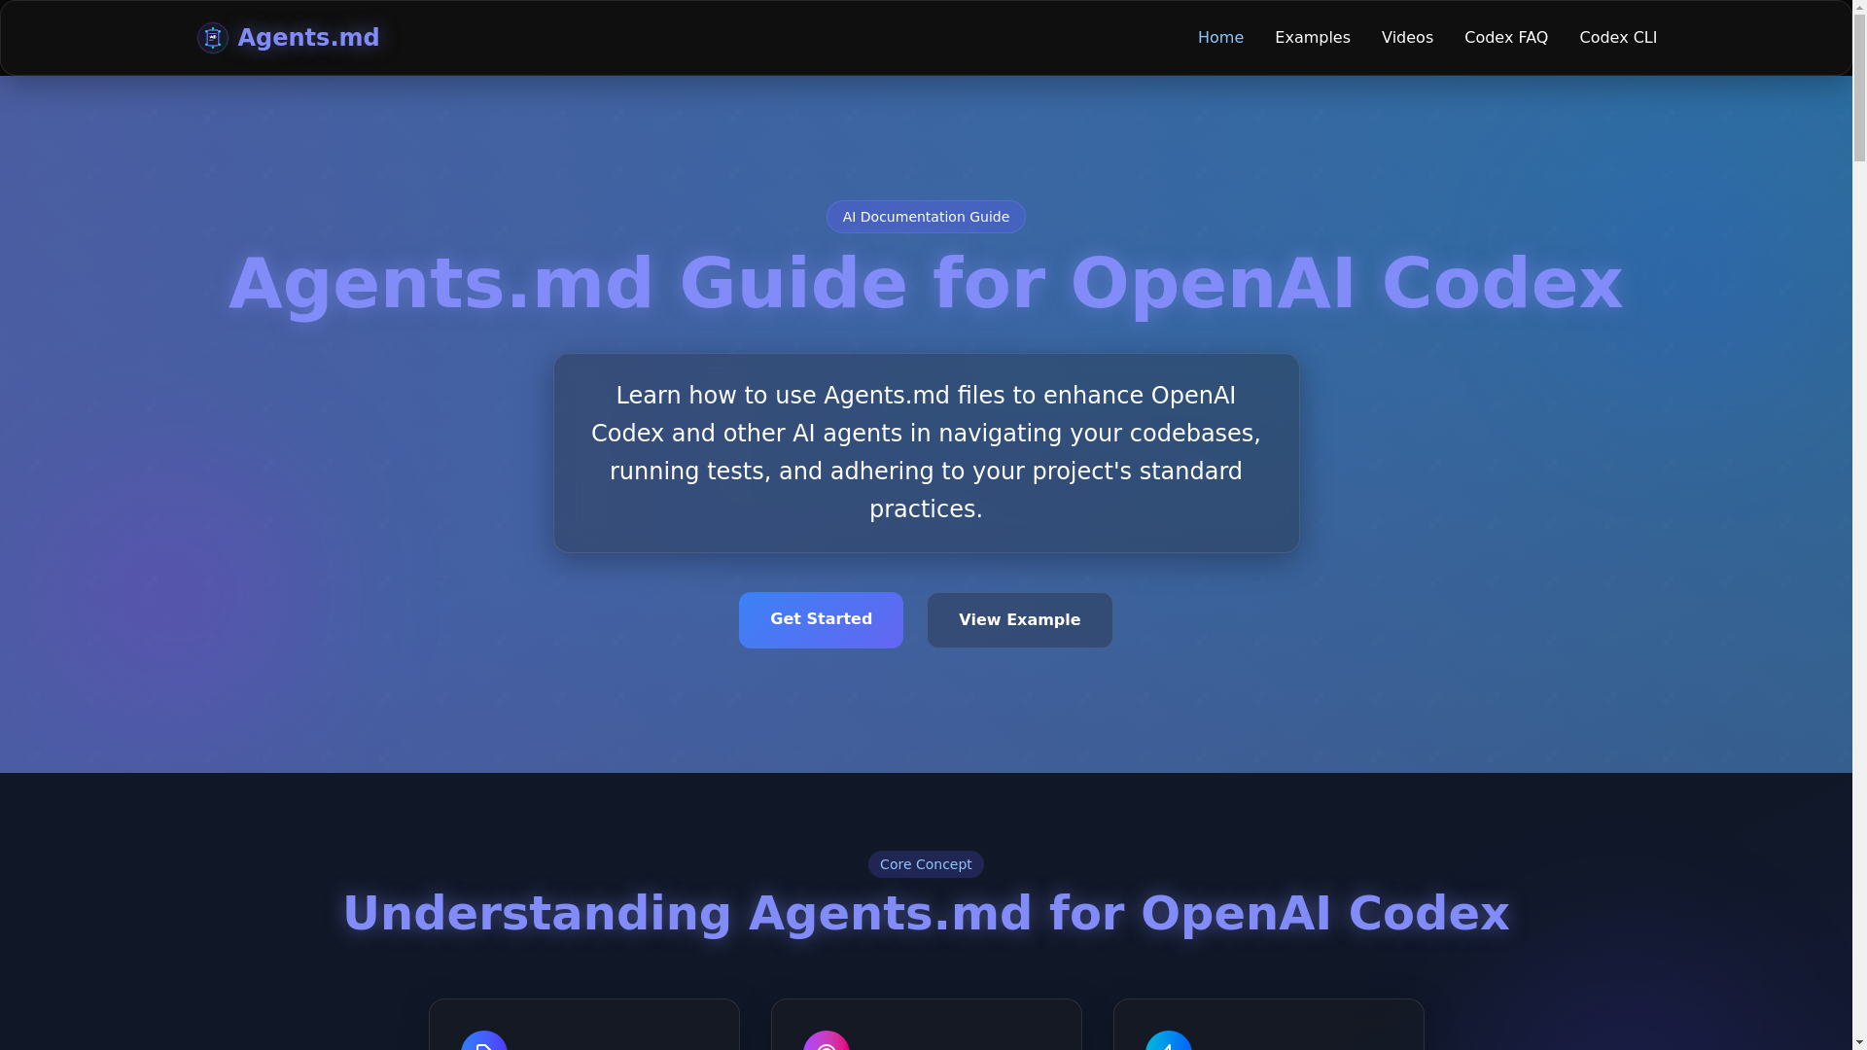The width and height of the screenshot is (1867, 1050).
Task: Click the View Example button
Action: pyautogui.click(x=1019, y=620)
